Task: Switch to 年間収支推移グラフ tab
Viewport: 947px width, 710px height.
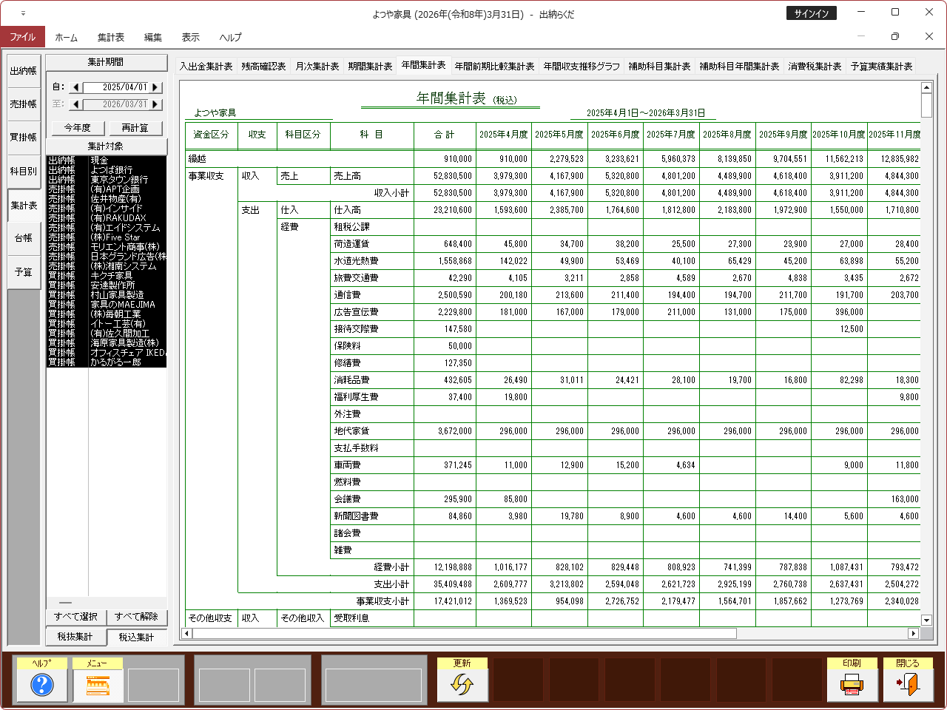Action: 582,67
